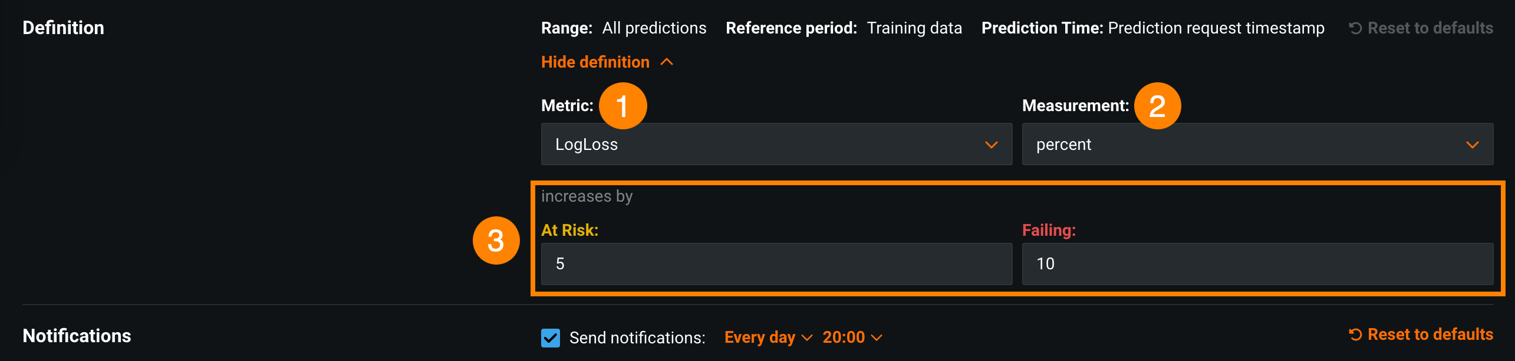This screenshot has height=361, width=1515.
Task: Click Reset to defaults in Notifications
Action: click(x=1430, y=335)
